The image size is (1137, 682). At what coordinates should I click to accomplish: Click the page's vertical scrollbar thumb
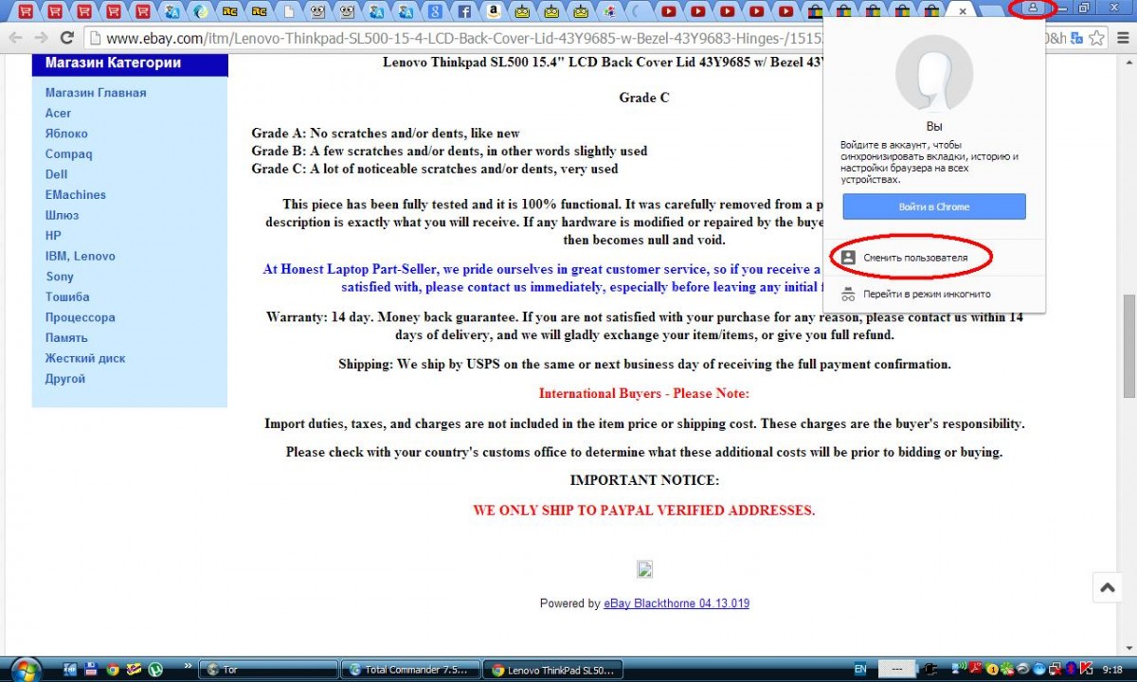tap(1128, 347)
